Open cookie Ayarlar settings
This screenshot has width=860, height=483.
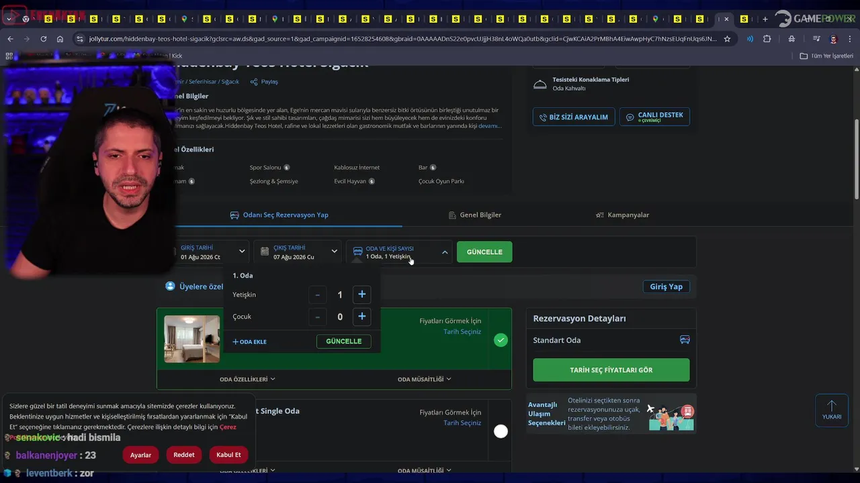140,455
